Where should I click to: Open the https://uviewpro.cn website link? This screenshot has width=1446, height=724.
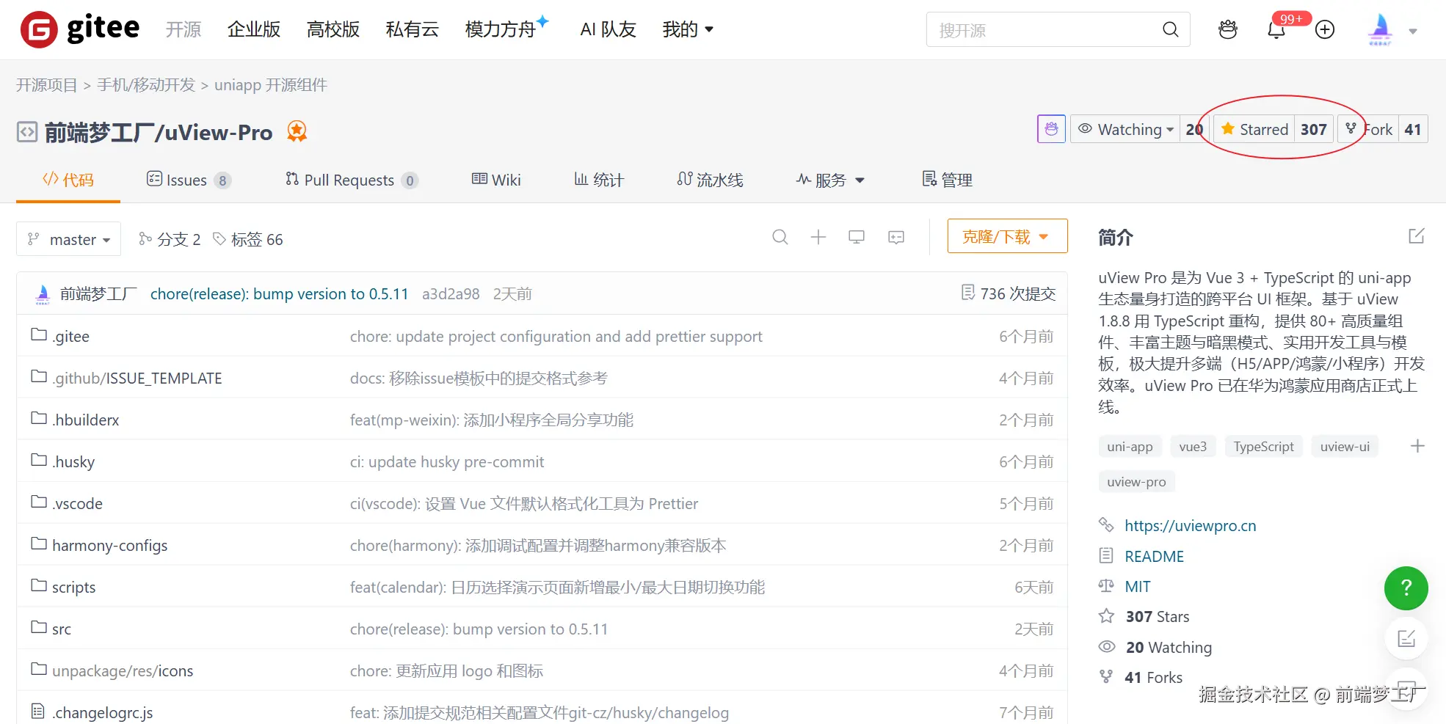point(1190,526)
